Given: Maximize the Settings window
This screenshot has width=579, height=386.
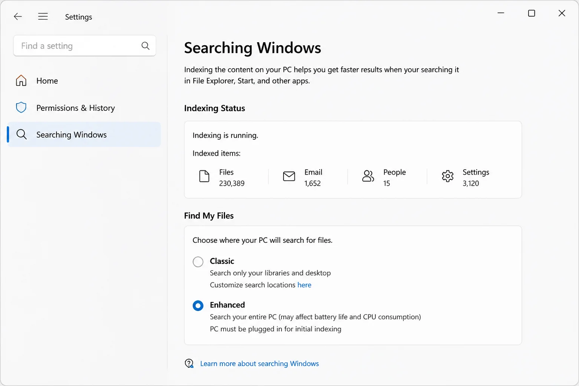Looking at the screenshot, I should pyautogui.click(x=532, y=13).
